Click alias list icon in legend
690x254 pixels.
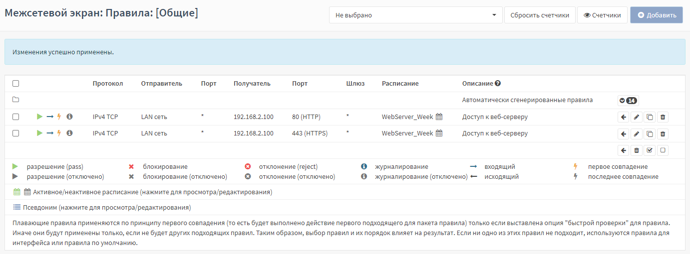click(x=17, y=207)
